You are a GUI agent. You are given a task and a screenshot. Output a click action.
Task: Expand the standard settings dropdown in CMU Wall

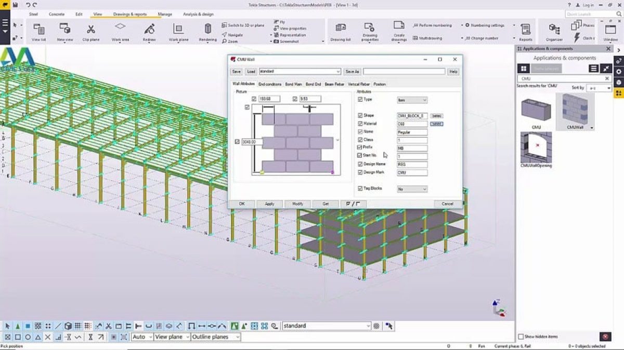(300, 72)
